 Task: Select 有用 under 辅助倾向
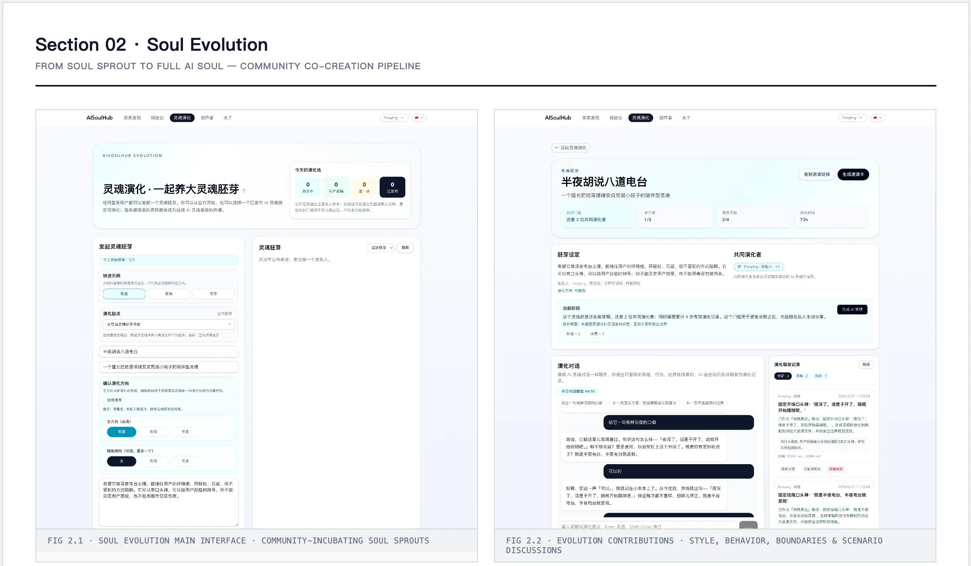pos(154,461)
